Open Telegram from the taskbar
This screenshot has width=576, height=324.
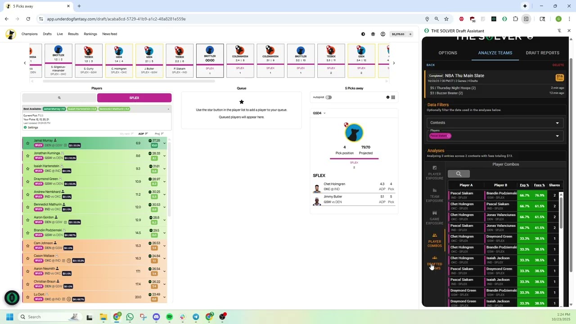(x=196, y=317)
